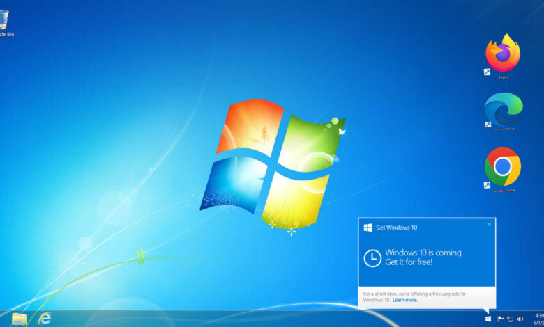The width and height of the screenshot is (544, 327).
Task: Click the volume speaker tray icon
Action: click(x=520, y=319)
